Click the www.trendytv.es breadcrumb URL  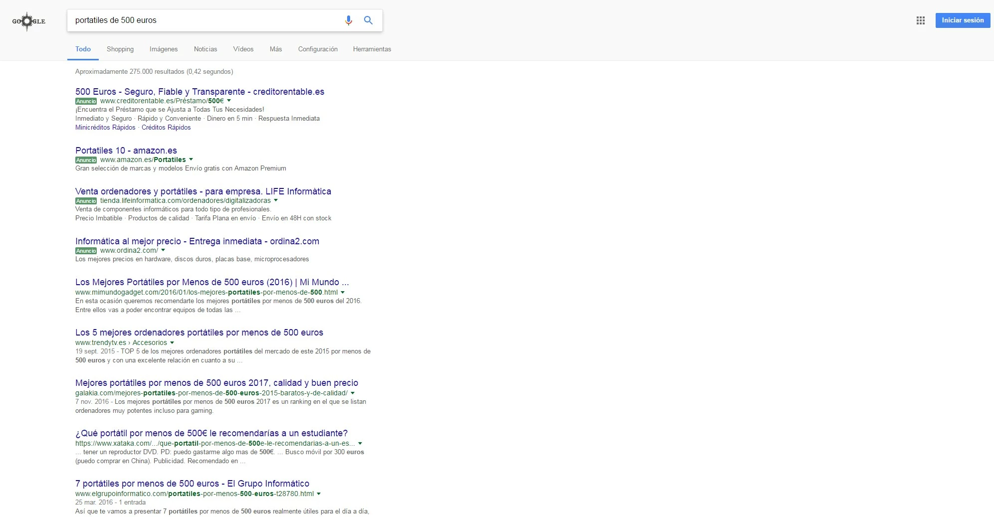click(x=101, y=343)
